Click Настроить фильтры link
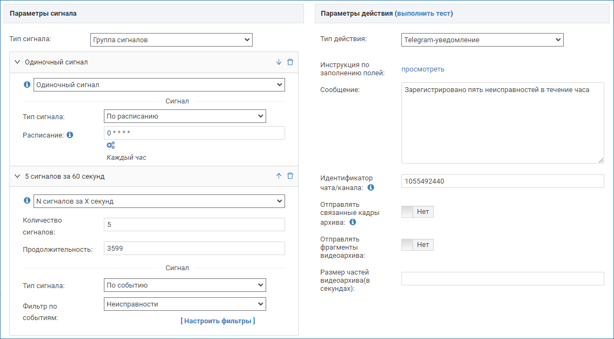The image size is (614, 339). click(x=217, y=321)
